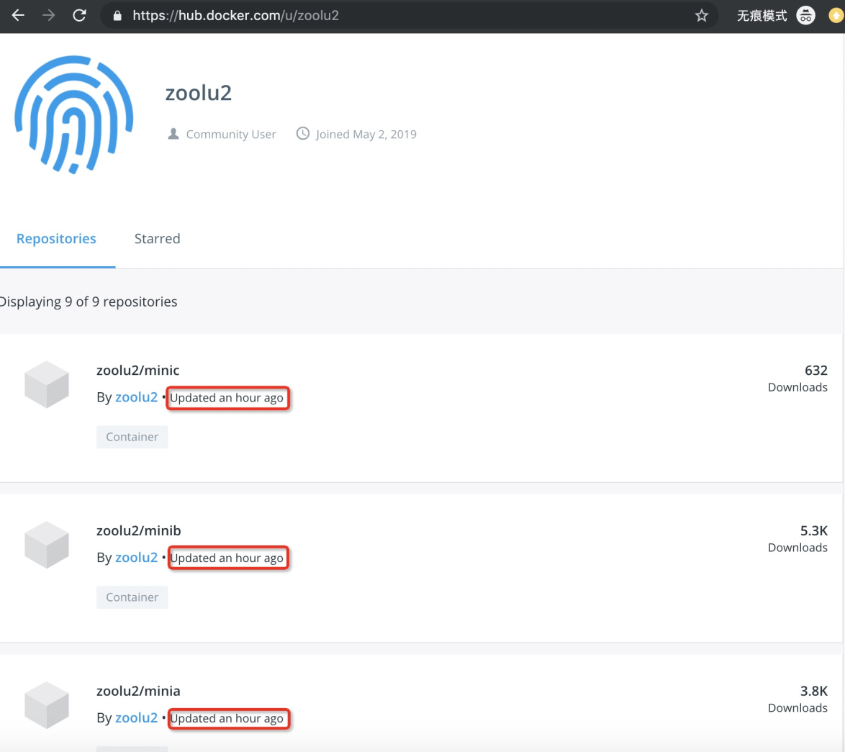The width and height of the screenshot is (845, 752).
Task: Click the Updated an hour ago text for minib
Action: pyautogui.click(x=227, y=558)
